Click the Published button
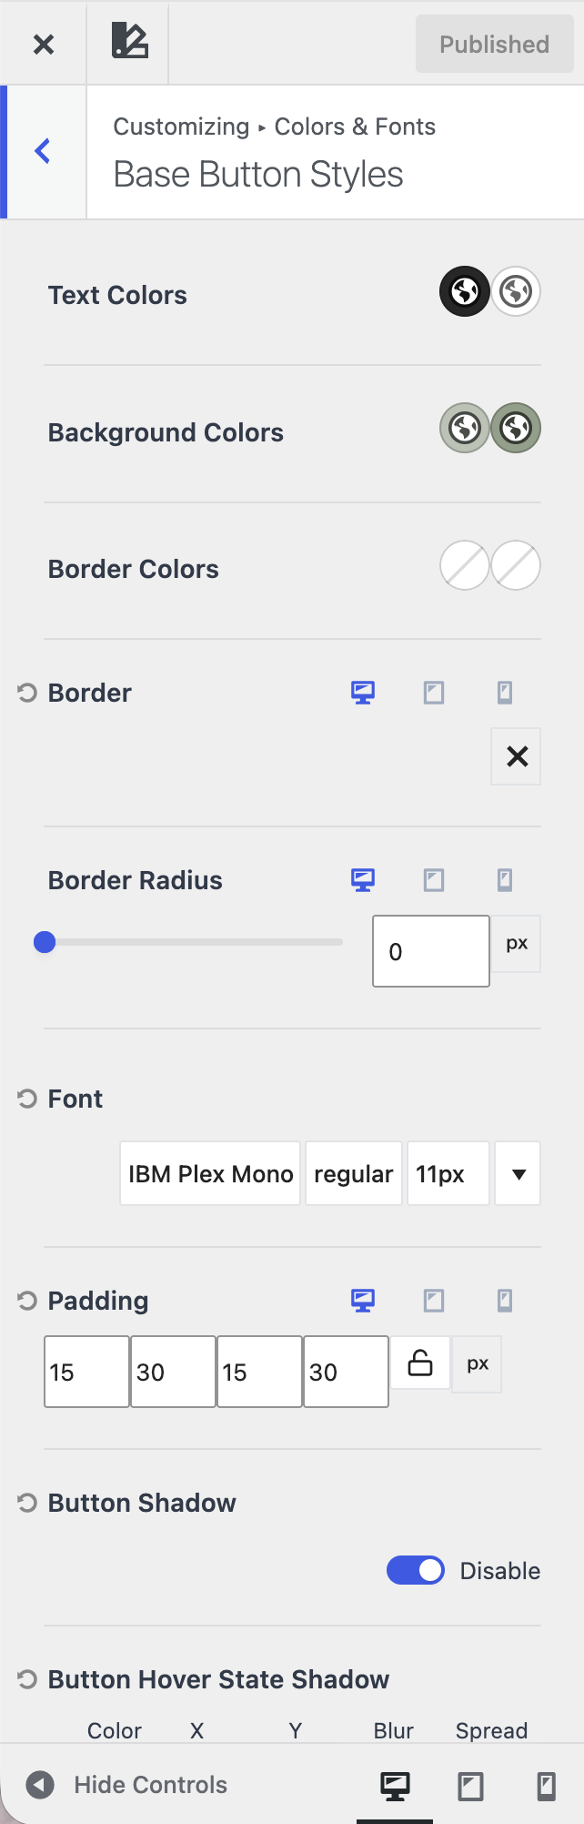This screenshot has width=584, height=1824. pyautogui.click(x=495, y=44)
